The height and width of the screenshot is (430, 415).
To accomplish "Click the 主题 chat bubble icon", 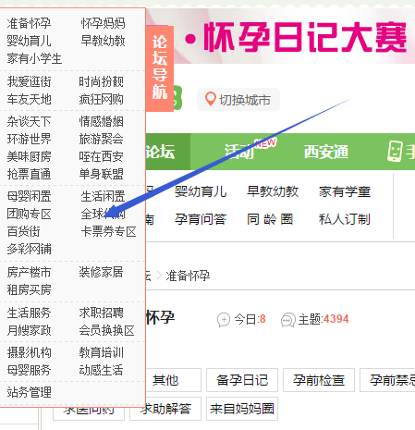I will [288, 320].
